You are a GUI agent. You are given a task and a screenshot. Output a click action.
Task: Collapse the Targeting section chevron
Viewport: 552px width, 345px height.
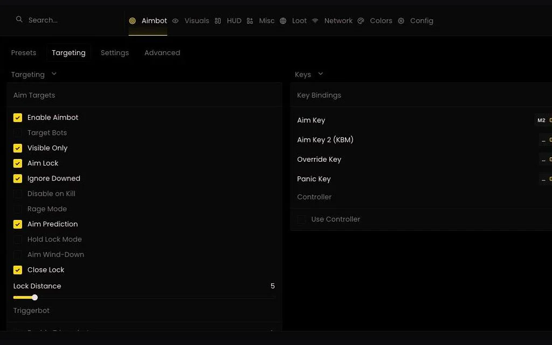tap(54, 74)
